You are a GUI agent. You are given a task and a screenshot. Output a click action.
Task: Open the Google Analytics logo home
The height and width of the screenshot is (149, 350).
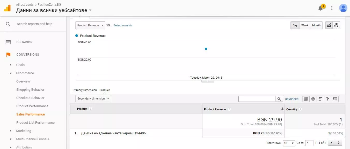pos(7,8)
